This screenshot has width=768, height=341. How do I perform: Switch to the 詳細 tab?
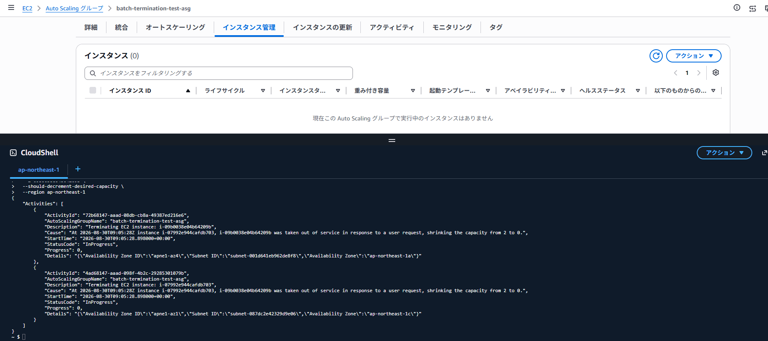click(91, 27)
